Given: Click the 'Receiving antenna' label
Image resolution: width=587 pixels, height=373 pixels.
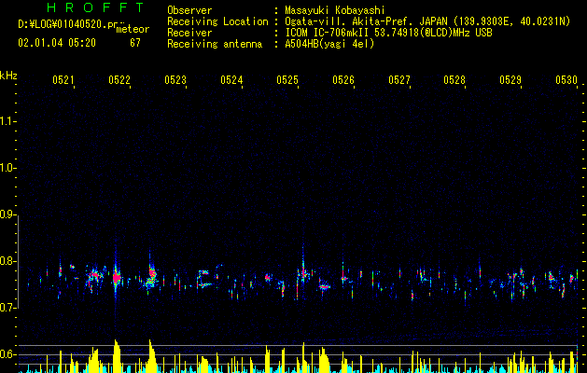Looking at the screenshot, I should point(215,44).
